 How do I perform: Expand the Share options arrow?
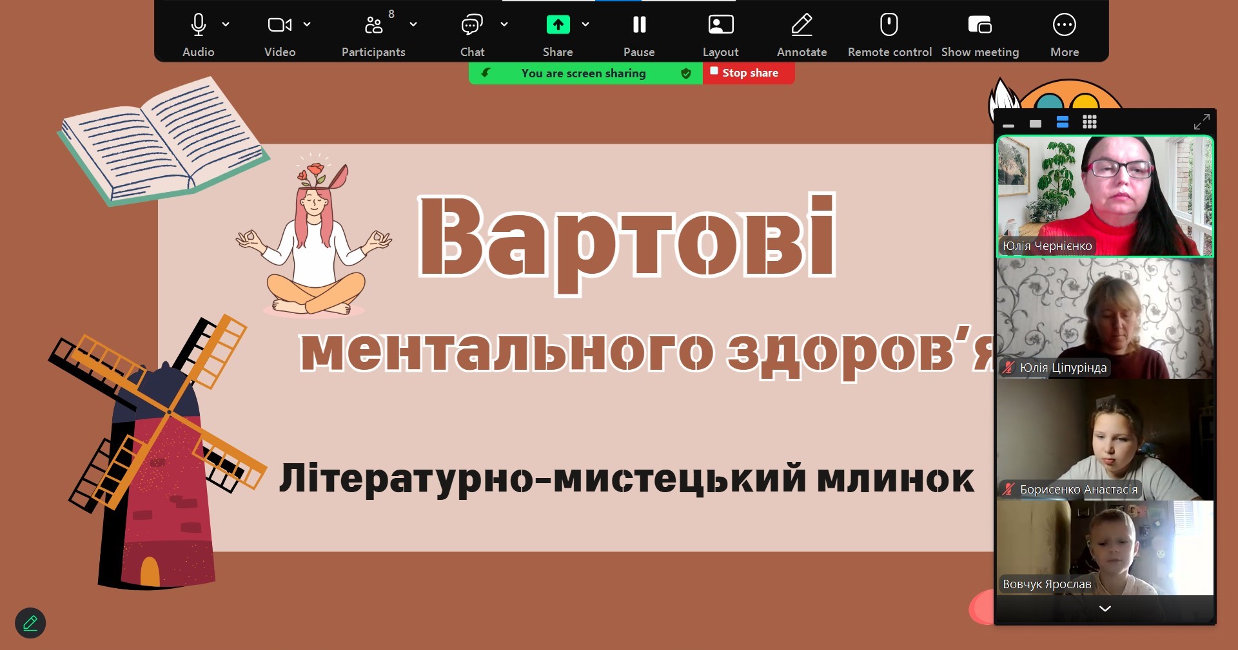point(585,24)
